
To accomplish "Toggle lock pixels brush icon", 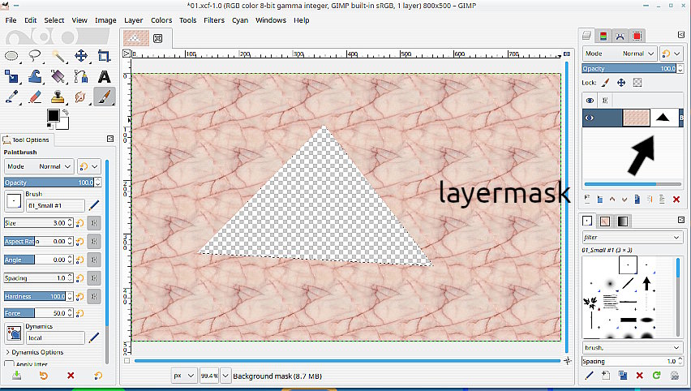I will 606,83.
